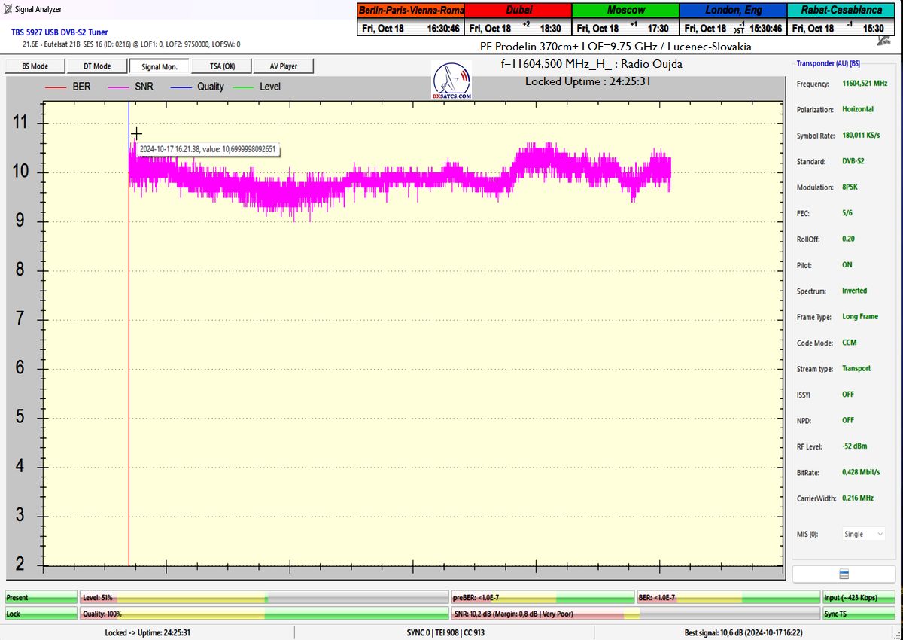Switch to BS Mode tab
903x640 pixels.
point(35,66)
